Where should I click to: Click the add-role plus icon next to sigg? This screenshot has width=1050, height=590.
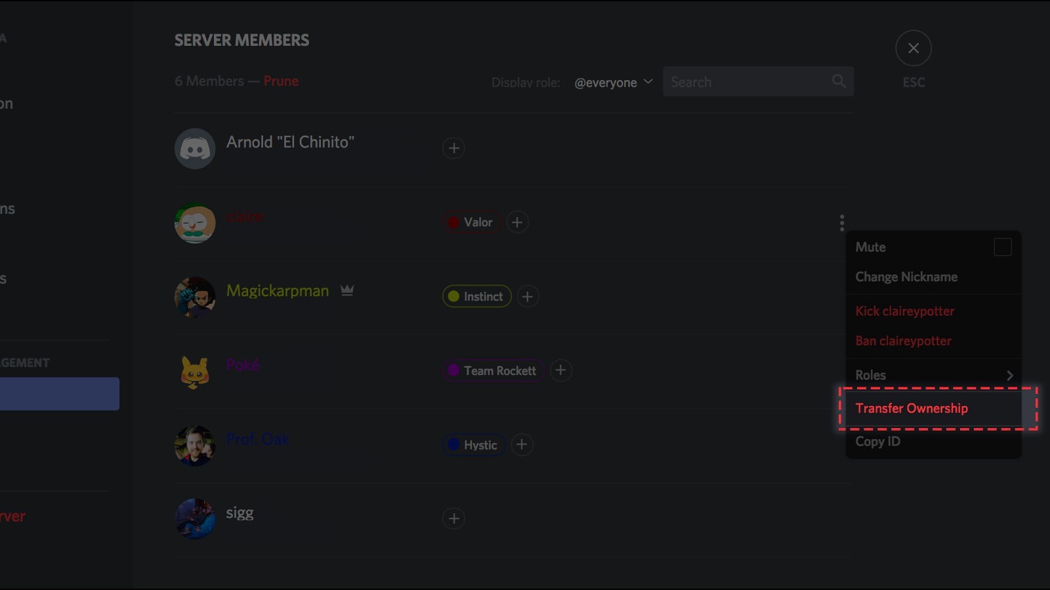click(x=453, y=519)
